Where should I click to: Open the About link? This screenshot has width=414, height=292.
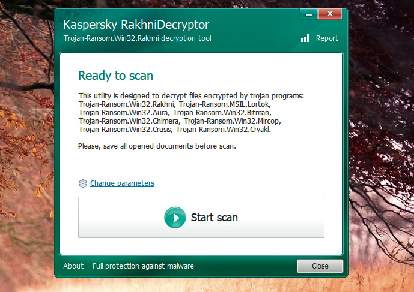[x=73, y=266]
